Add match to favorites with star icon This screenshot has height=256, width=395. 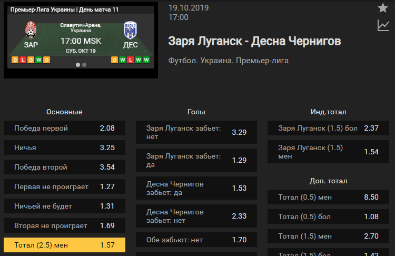point(383,8)
